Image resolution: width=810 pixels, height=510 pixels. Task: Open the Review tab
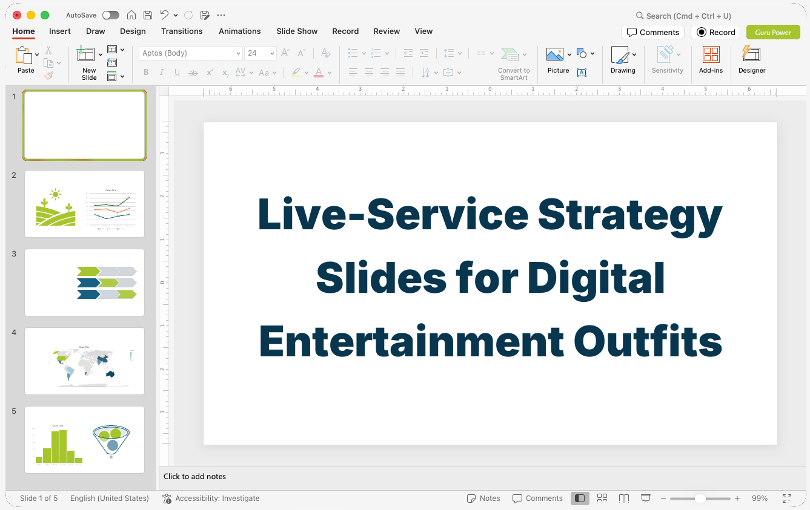tap(387, 31)
